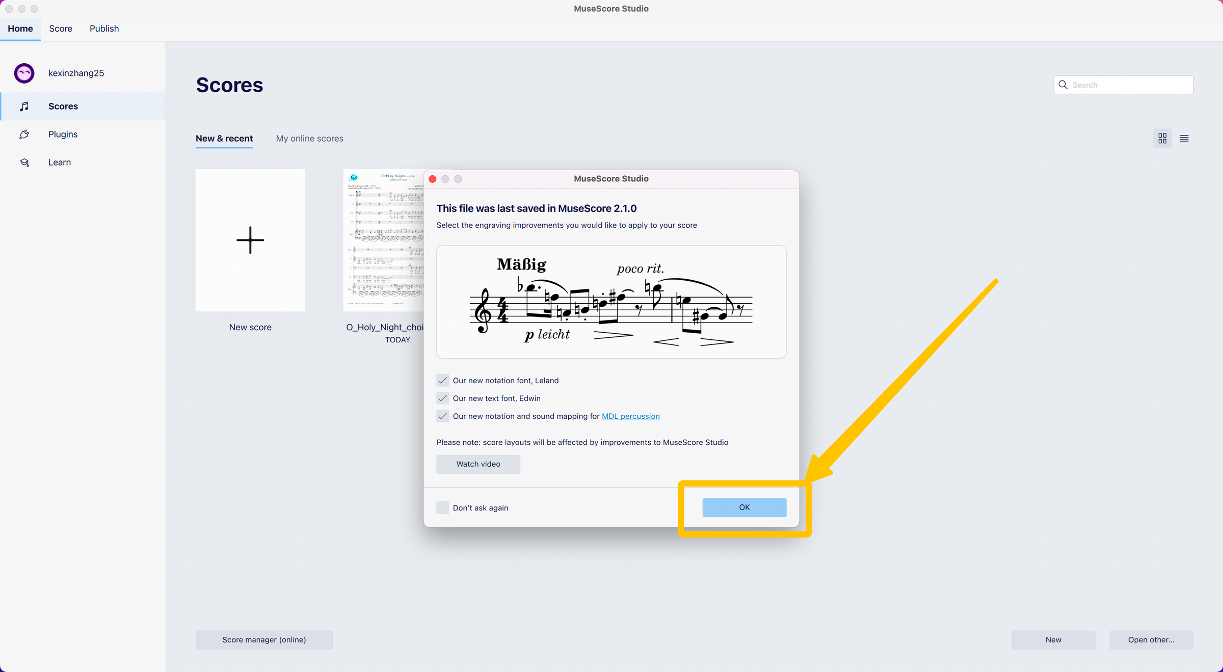Switch scores to grid view

1162,138
